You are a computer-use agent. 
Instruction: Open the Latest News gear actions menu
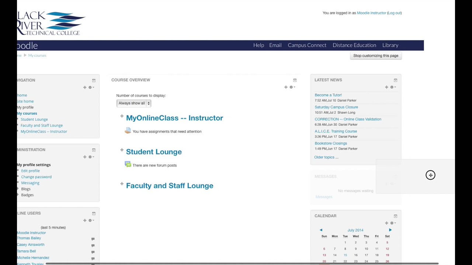[x=393, y=87]
